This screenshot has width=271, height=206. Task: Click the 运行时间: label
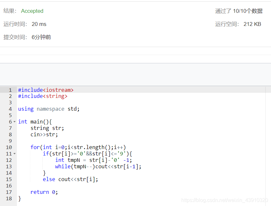tap(15, 24)
